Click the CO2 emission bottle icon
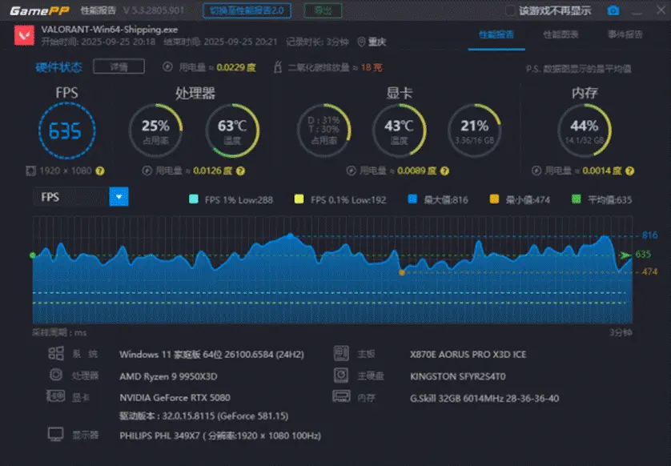The image size is (671, 466). click(278, 67)
